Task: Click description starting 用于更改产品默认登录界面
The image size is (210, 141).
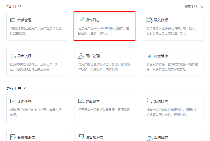Action: click(x=104, y=110)
